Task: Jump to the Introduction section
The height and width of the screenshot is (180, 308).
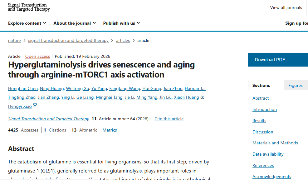Action: click(x=264, y=109)
